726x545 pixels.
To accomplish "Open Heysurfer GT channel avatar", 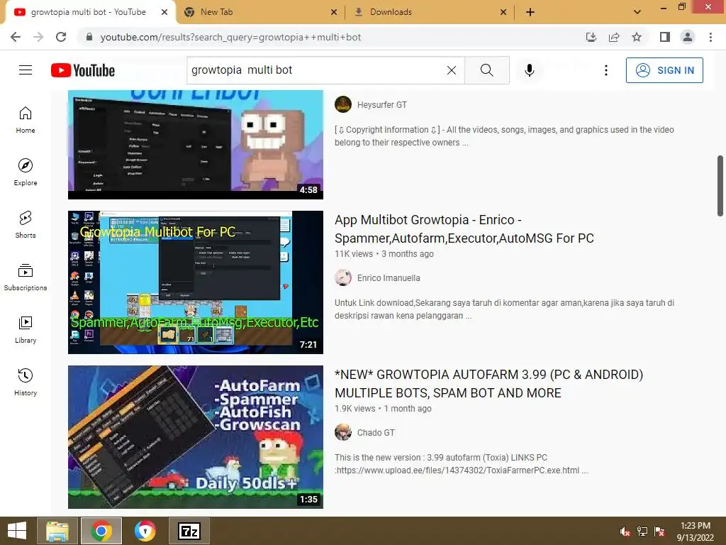I will coord(343,104).
